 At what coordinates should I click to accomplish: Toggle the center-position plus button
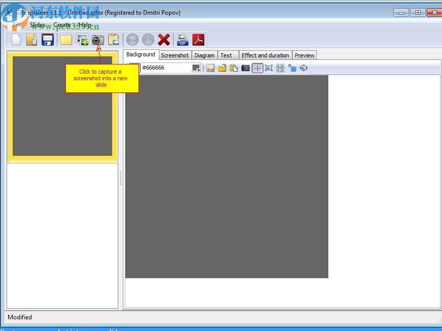(x=257, y=68)
